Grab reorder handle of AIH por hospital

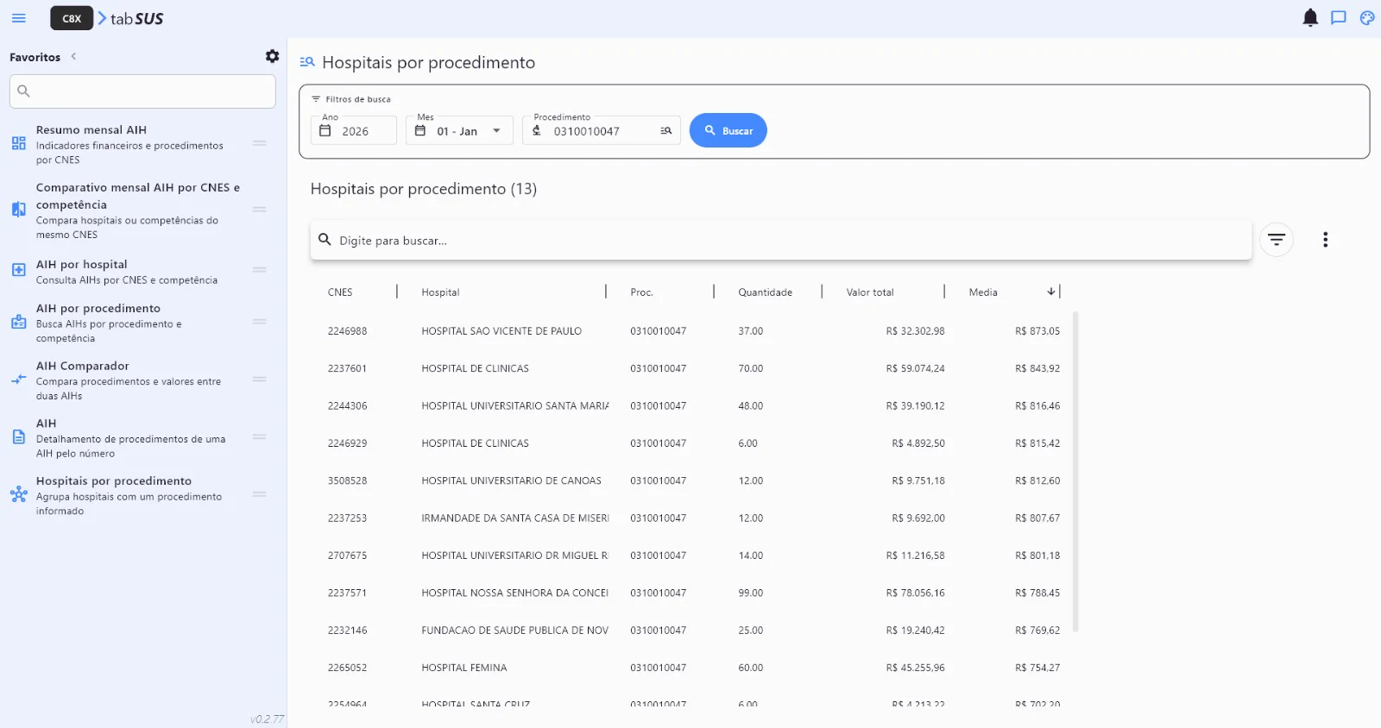[259, 270]
